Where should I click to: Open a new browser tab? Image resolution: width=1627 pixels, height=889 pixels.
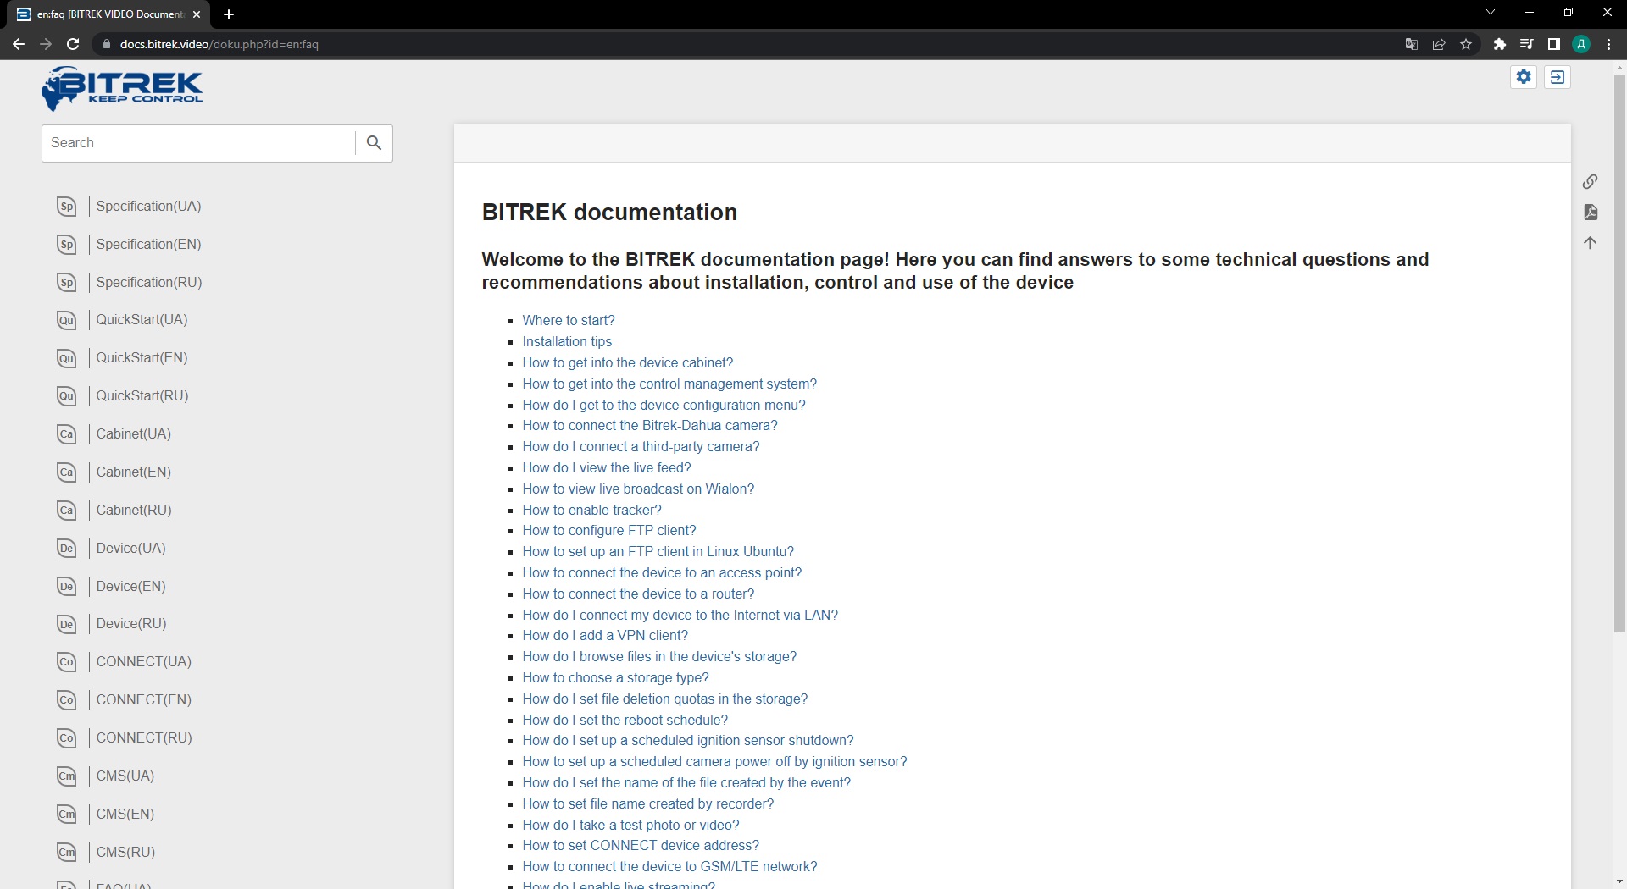point(229,14)
